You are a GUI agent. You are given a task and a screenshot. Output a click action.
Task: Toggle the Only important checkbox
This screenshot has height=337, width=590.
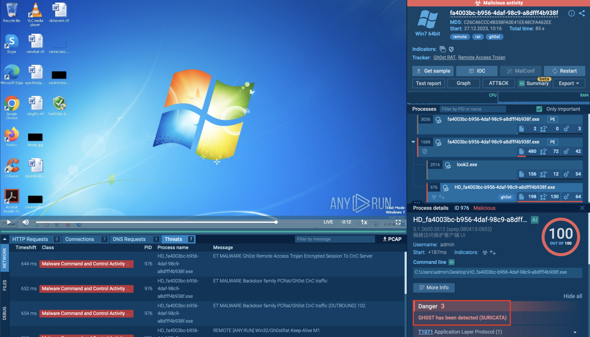(x=539, y=109)
